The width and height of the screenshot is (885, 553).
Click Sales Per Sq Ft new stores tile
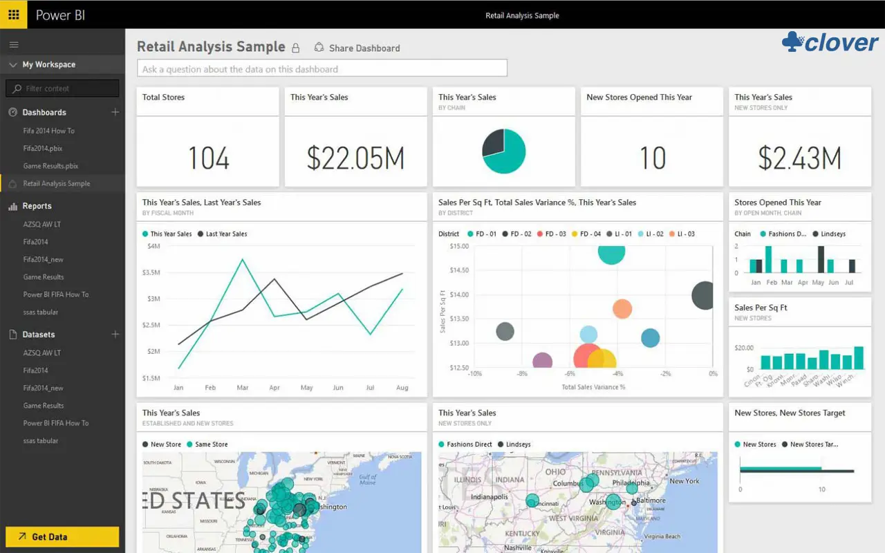pyautogui.click(x=800, y=346)
